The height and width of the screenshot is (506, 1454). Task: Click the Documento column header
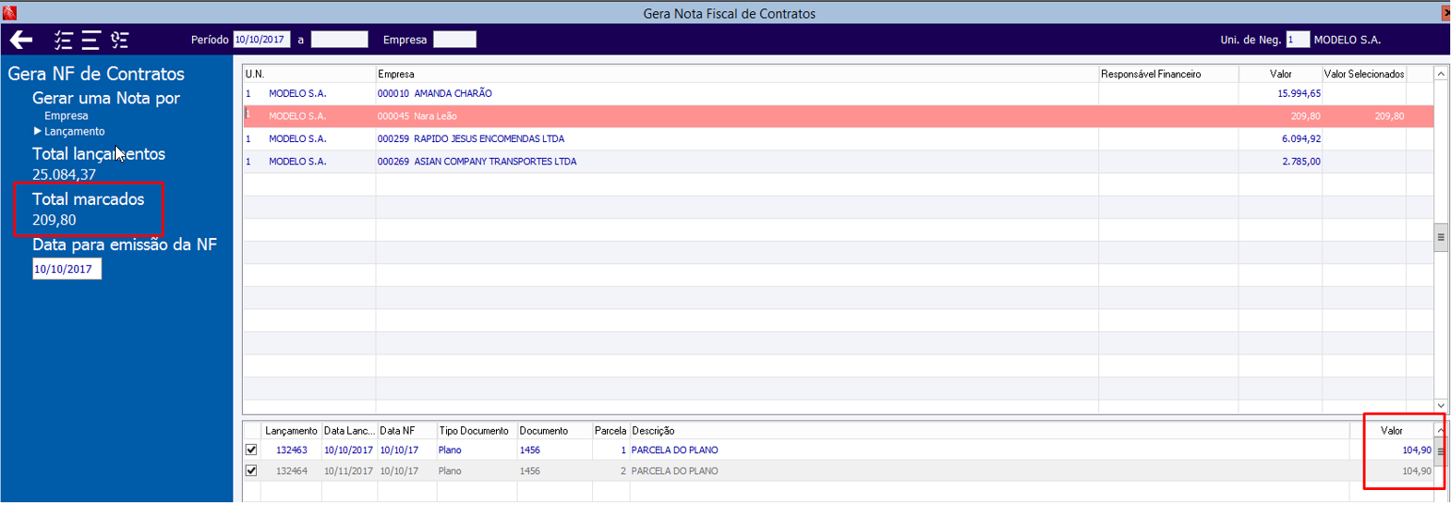(x=554, y=430)
